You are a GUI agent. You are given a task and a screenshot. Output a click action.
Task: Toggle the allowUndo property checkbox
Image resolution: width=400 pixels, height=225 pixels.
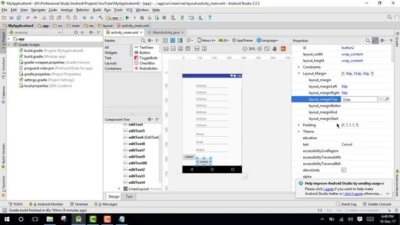pos(344,170)
